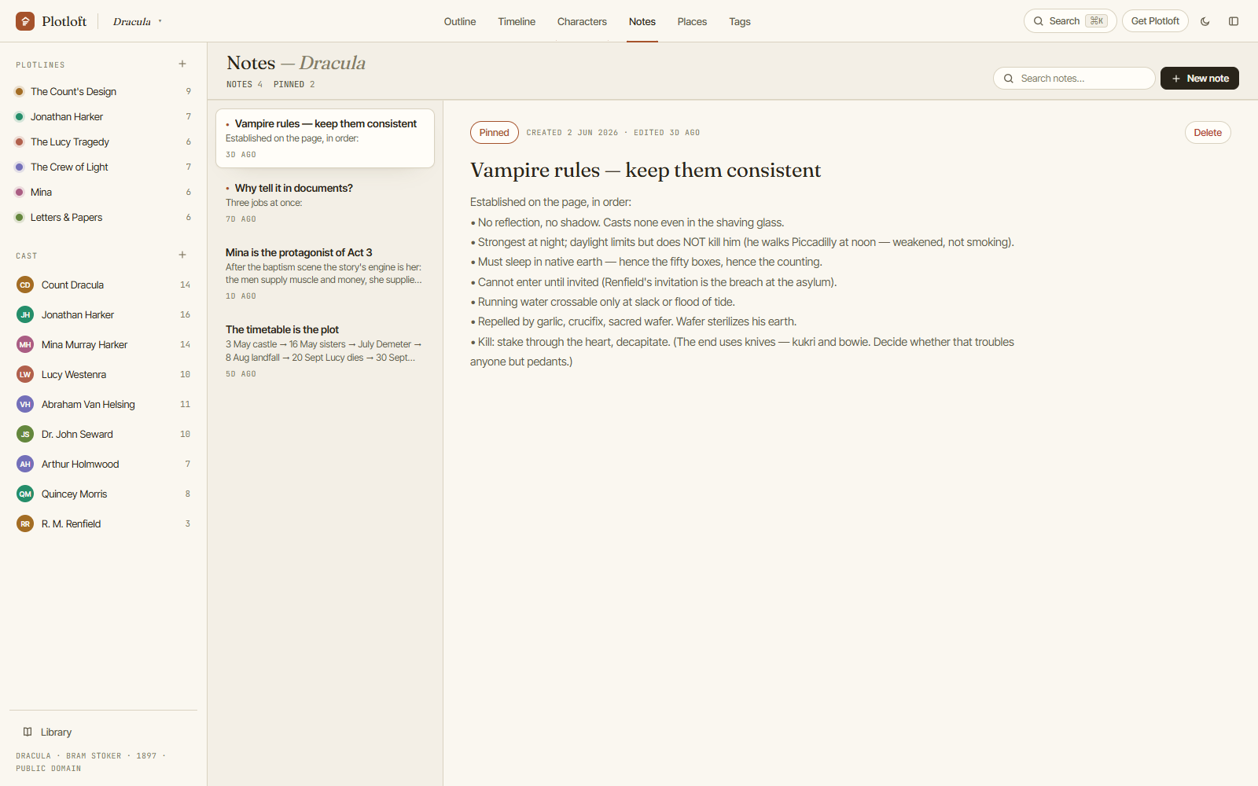Viewport: 1258px width, 786px height.
Task: Add a cast member with plus icon
Action: pos(182,255)
